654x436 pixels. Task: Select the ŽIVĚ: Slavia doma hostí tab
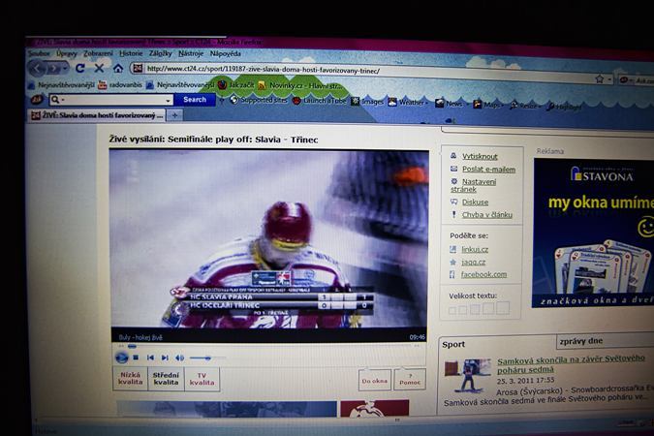tap(97, 115)
